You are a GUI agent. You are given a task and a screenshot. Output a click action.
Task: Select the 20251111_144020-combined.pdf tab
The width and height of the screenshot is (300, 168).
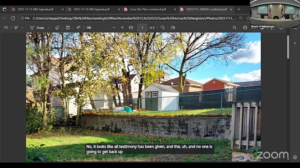[206, 9]
